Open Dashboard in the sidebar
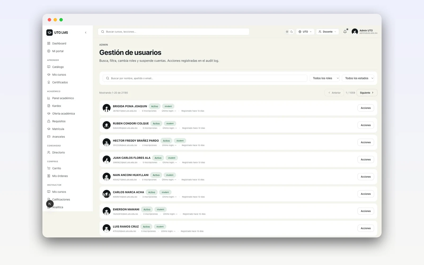Image resolution: width=424 pixels, height=265 pixels. 59,43
